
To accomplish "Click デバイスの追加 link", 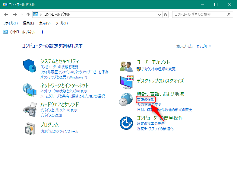I will [x=51, y=115].
